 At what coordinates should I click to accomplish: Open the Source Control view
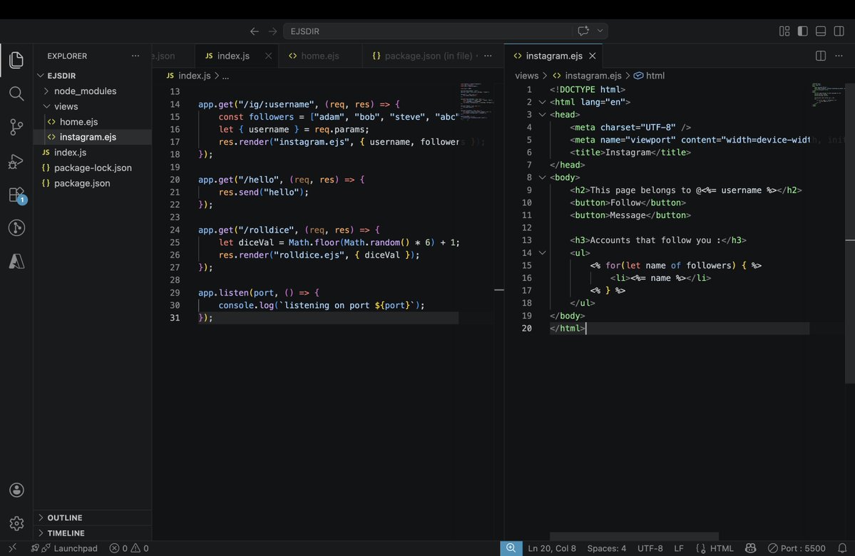(16, 127)
